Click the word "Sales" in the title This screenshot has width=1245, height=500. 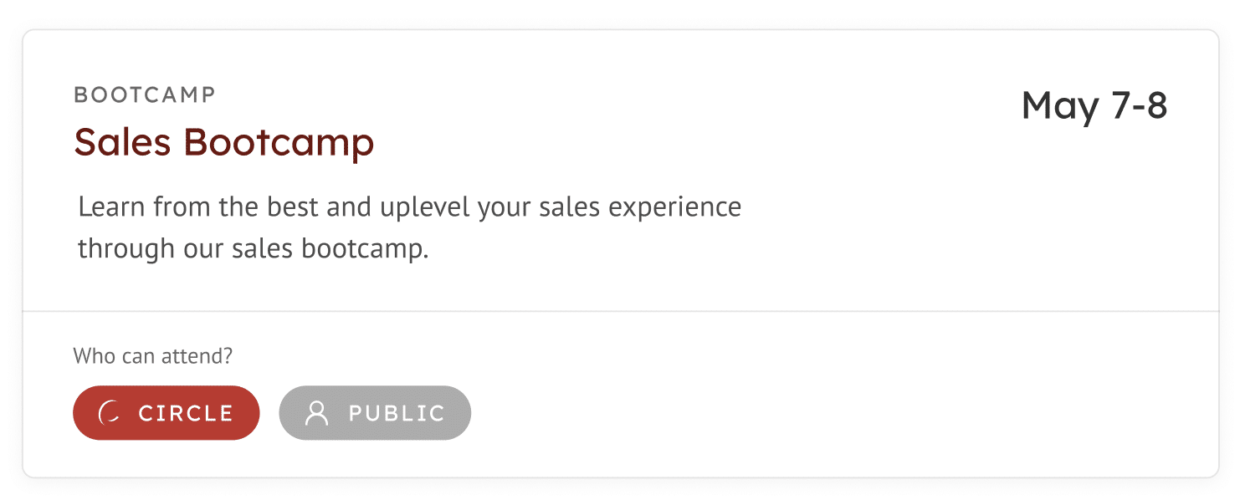pyautogui.click(x=123, y=142)
